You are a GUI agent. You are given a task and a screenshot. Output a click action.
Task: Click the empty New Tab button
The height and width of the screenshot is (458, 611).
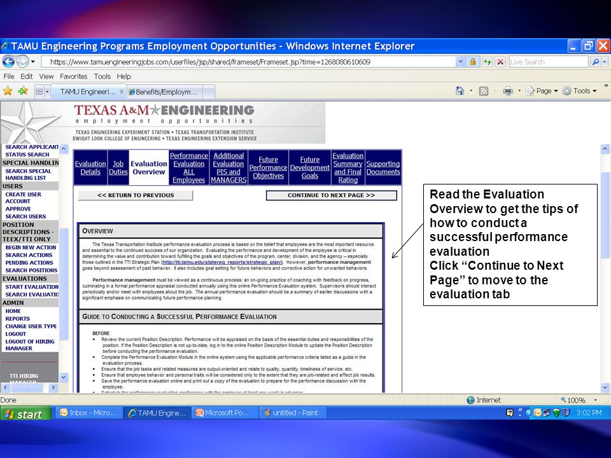(209, 92)
